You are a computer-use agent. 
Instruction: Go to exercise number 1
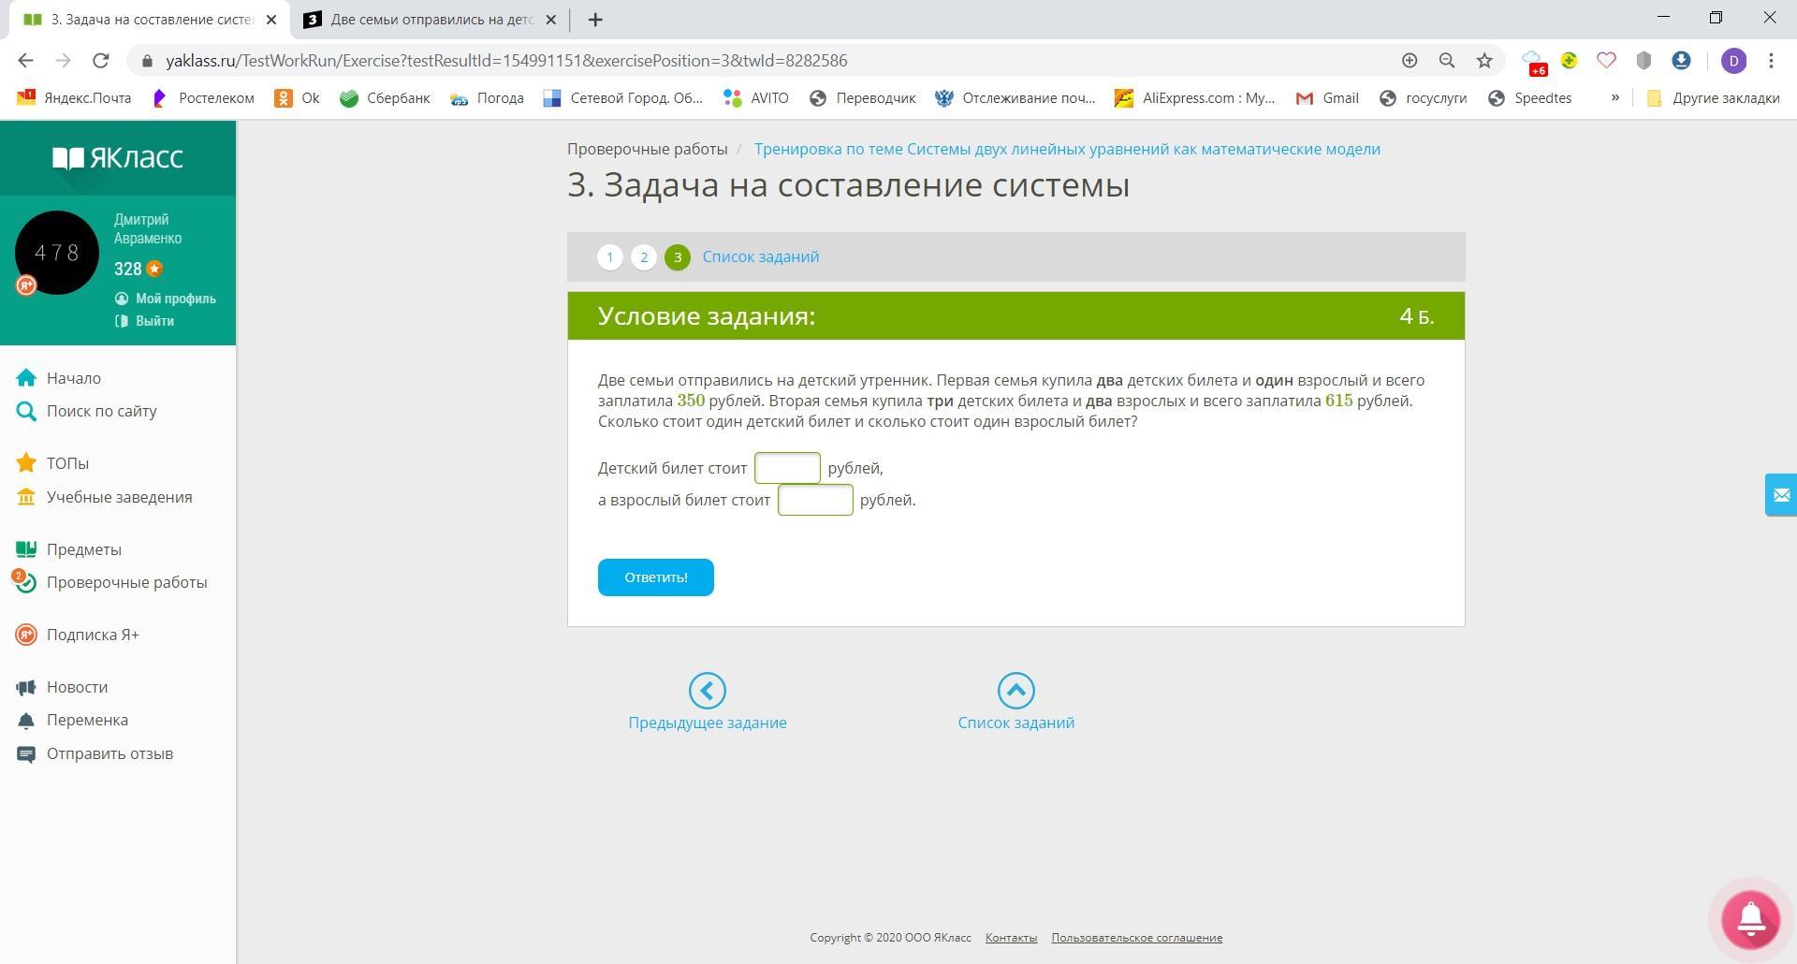(610, 257)
